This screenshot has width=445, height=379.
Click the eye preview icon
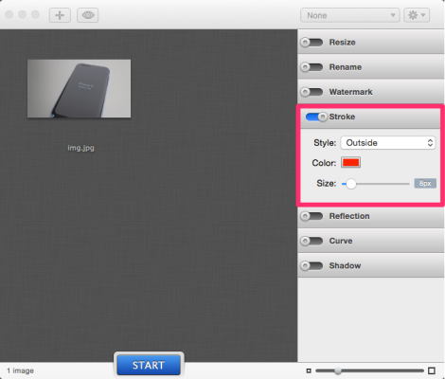coord(88,15)
